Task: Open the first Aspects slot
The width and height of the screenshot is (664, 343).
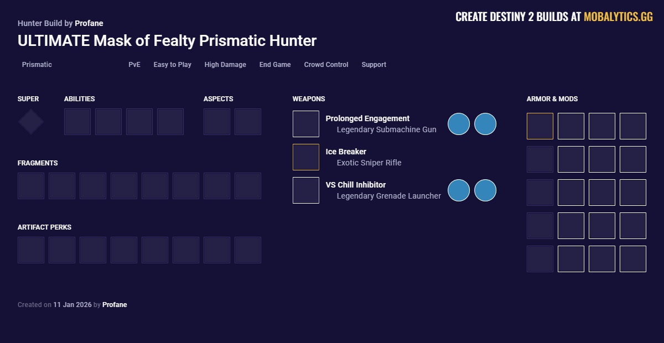Action: click(x=217, y=121)
